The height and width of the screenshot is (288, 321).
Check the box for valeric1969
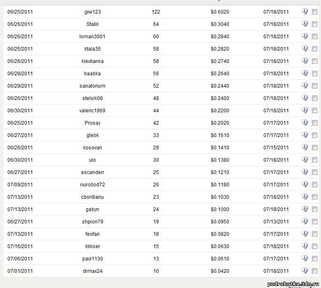314,111
